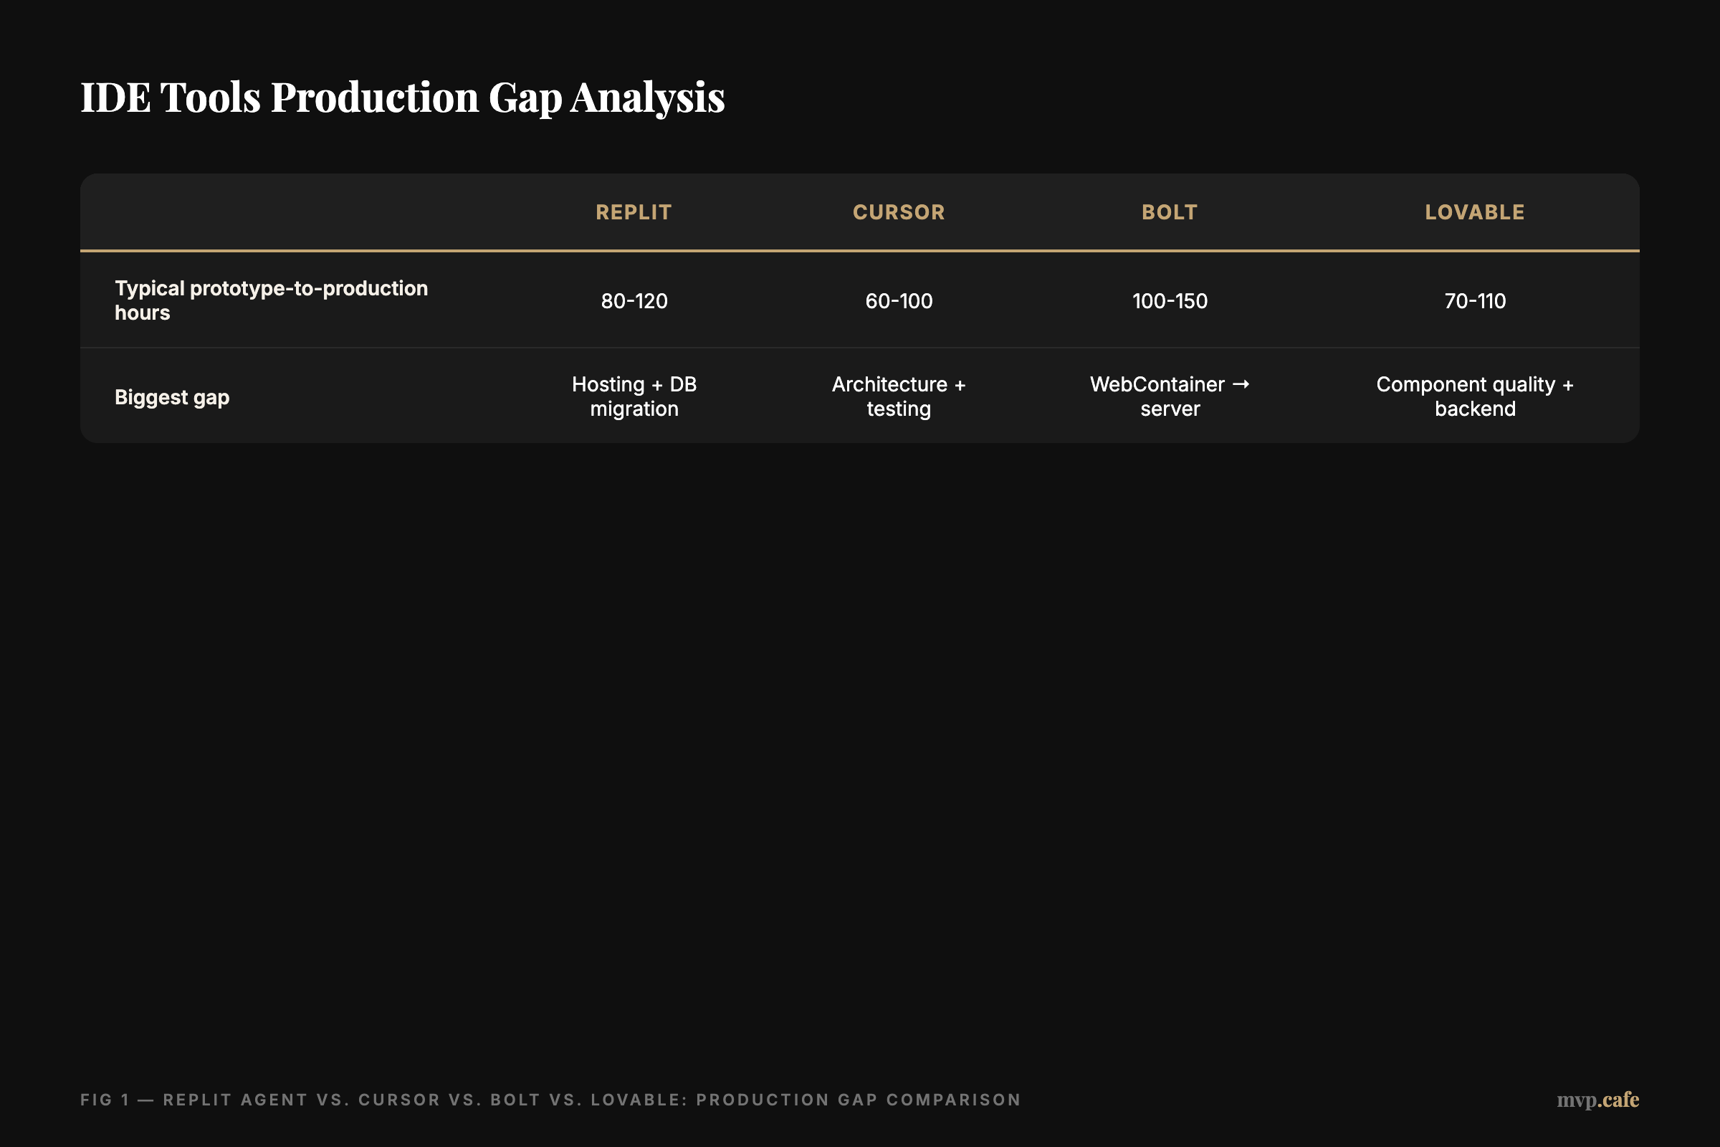Click the arrow symbol in WebContainer cell
The height and width of the screenshot is (1147, 1720).
tap(1241, 384)
